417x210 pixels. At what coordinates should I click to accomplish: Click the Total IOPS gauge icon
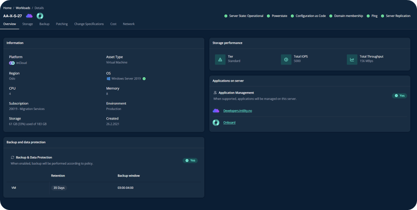pyautogui.click(x=286, y=60)
